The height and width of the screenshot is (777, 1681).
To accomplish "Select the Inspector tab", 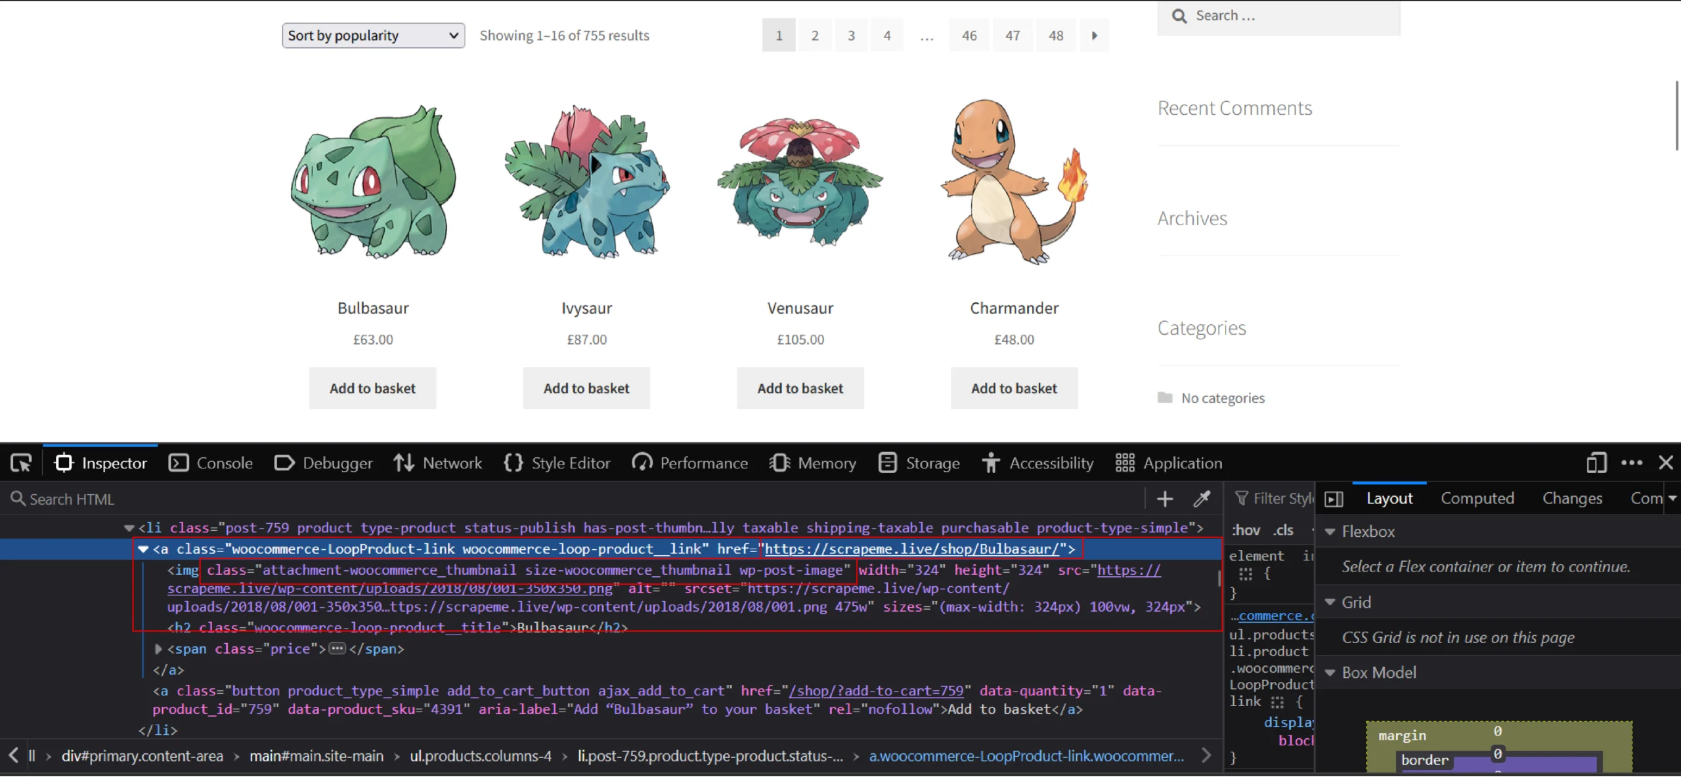I will click(100, 463).
